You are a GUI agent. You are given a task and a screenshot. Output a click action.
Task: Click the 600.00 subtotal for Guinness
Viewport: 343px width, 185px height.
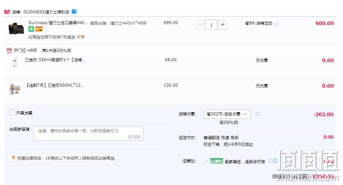[324, 23]
